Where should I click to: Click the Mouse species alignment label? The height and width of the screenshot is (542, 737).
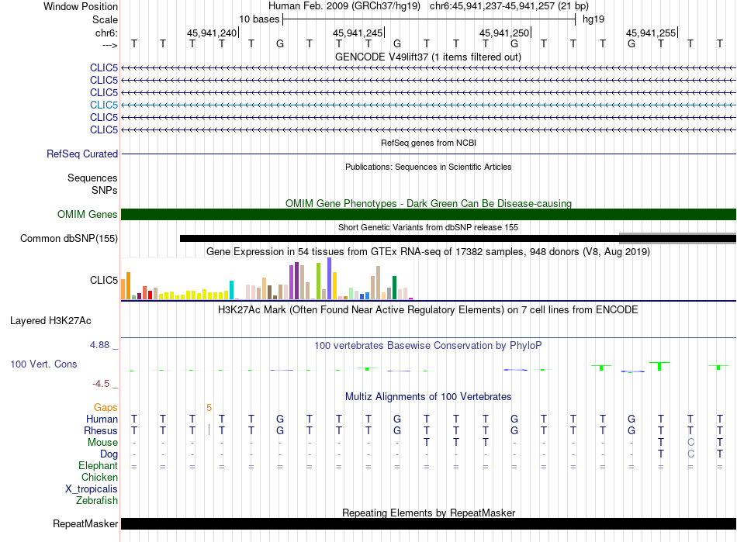tap(102, 443)
